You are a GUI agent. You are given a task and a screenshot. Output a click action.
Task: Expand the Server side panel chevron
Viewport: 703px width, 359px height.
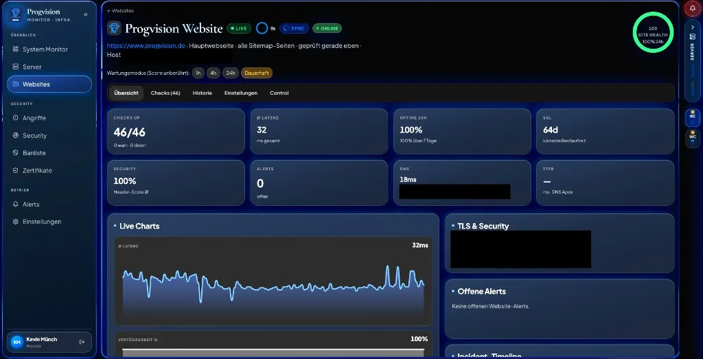pyautogui.click(x=693, y=27)
